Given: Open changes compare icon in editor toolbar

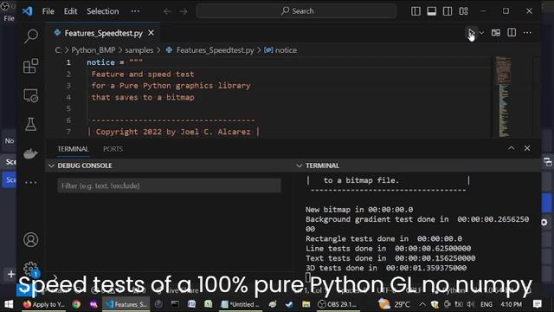Looking at the screenshot, I should point(496,33).
